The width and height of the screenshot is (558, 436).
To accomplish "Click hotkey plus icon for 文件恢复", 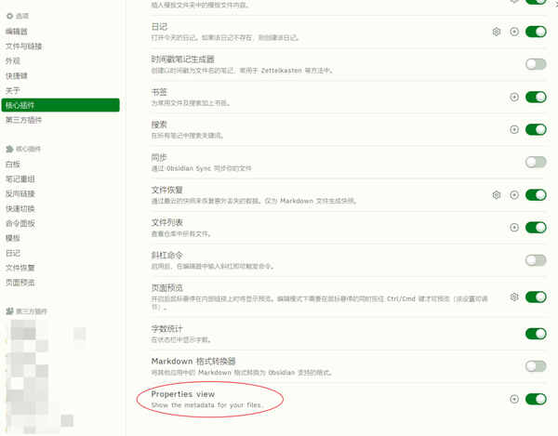I will [514, 195].
